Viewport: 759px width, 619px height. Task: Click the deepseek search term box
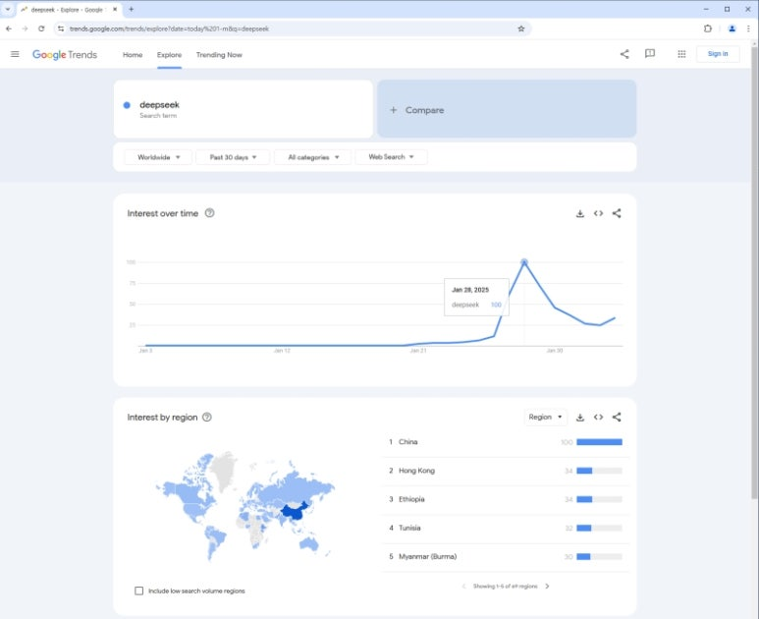point(243,109)
